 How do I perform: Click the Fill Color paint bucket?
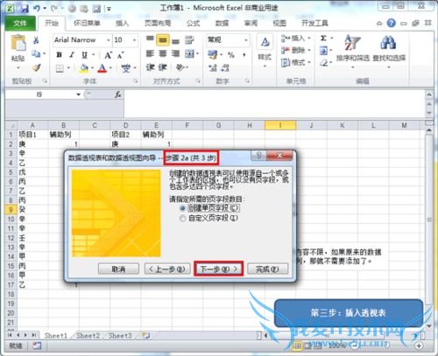pyautogui.click(x=84, y=68)
